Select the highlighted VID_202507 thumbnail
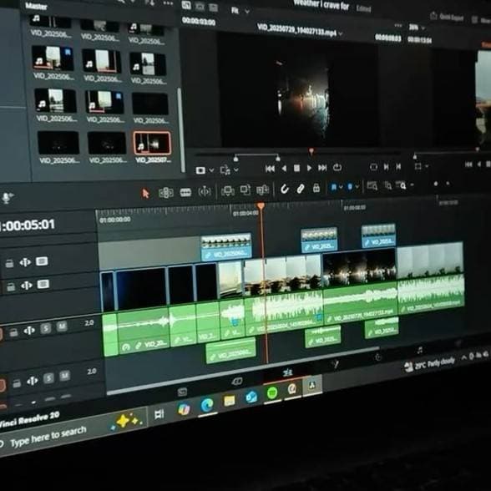 point(152,144)
